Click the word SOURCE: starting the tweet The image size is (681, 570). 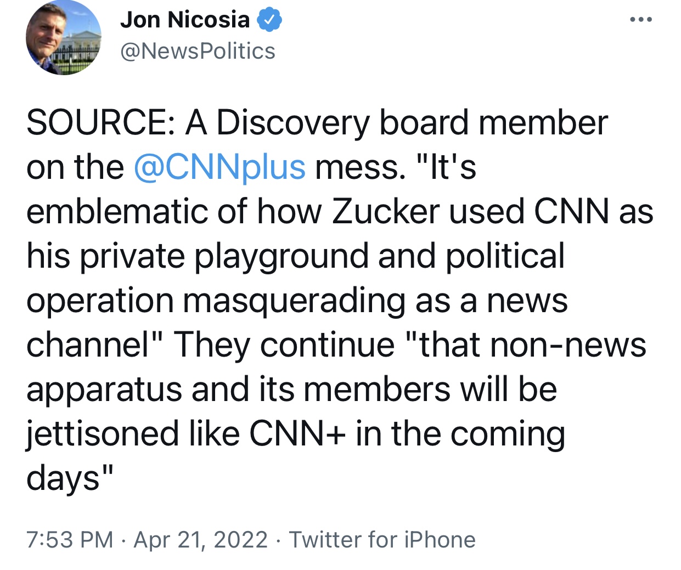[100, 122]
